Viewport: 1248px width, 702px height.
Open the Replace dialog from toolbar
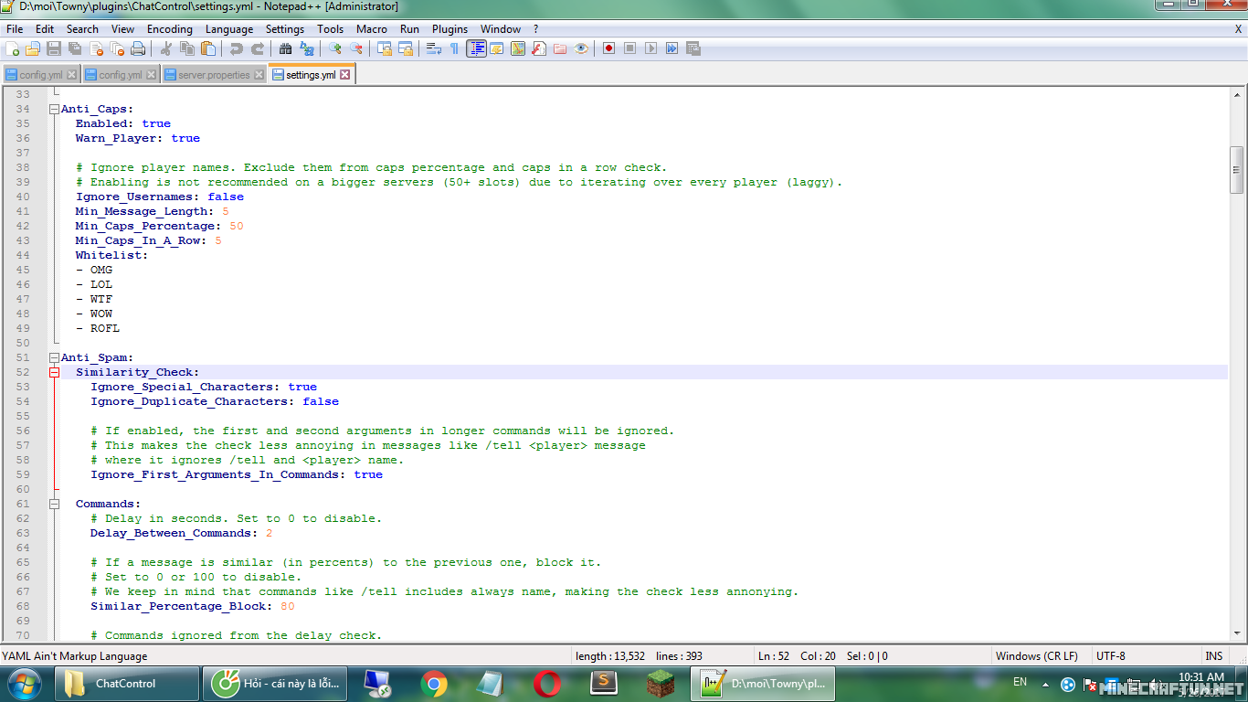tap(308, 48)
